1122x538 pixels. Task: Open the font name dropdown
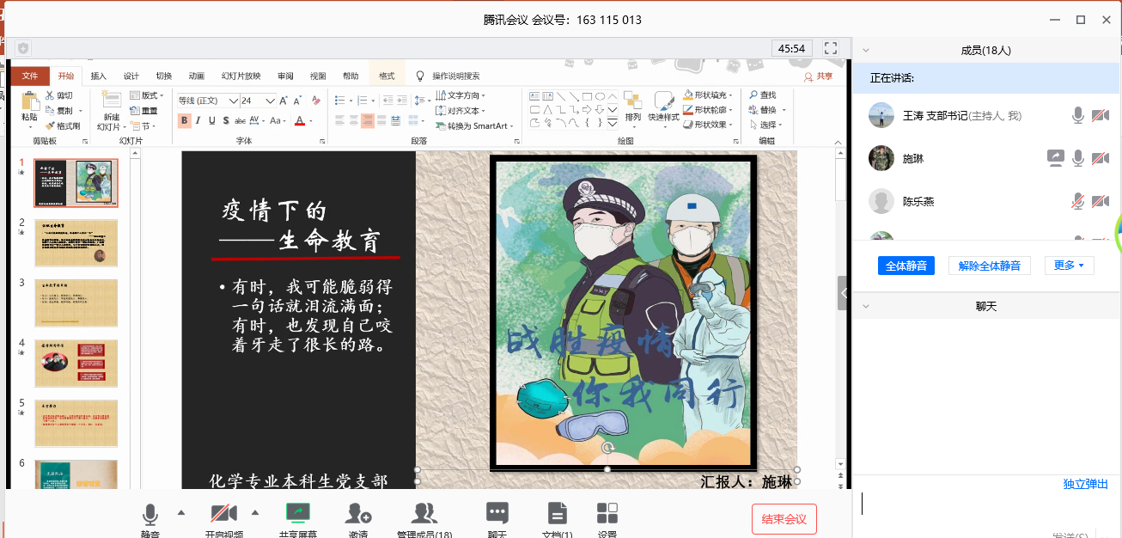coord(234,101)
